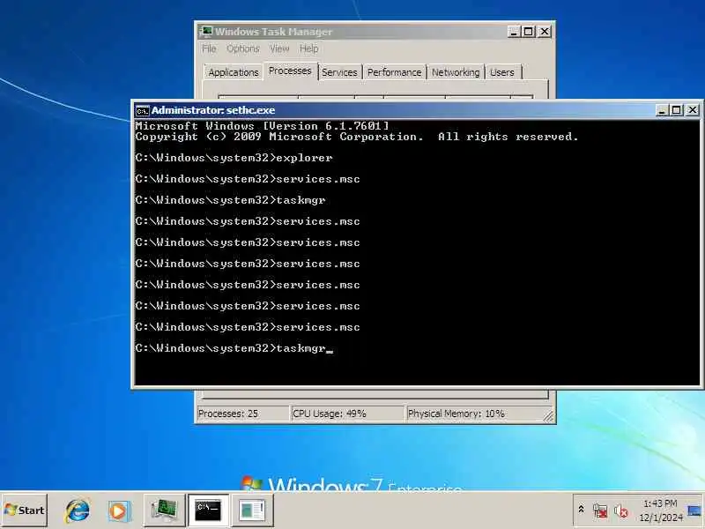Open Windows Media Player taskbar icon

click(x=119, y=510)
